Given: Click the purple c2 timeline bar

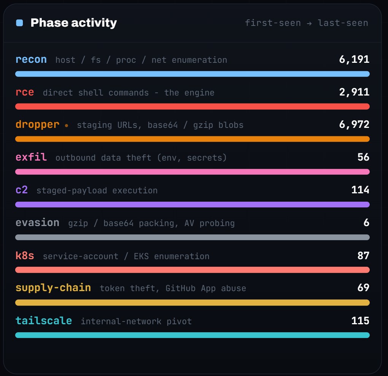Looking at the screenshot, I should pyautogui.click(x=192, y=204).
